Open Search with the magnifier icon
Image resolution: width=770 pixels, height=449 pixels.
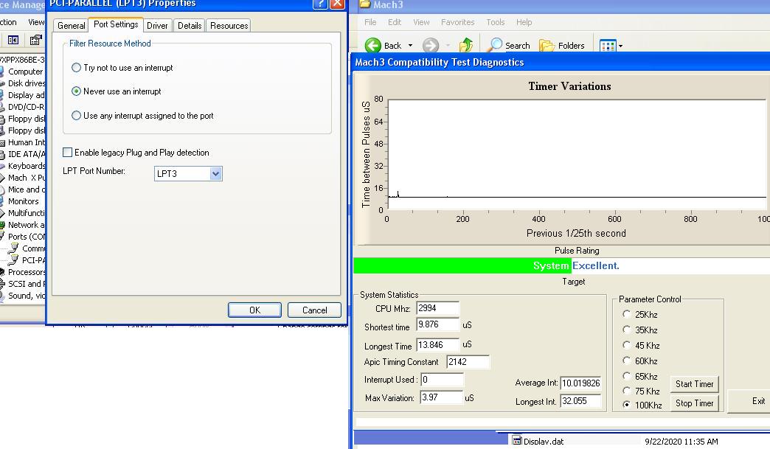(496, 46)
